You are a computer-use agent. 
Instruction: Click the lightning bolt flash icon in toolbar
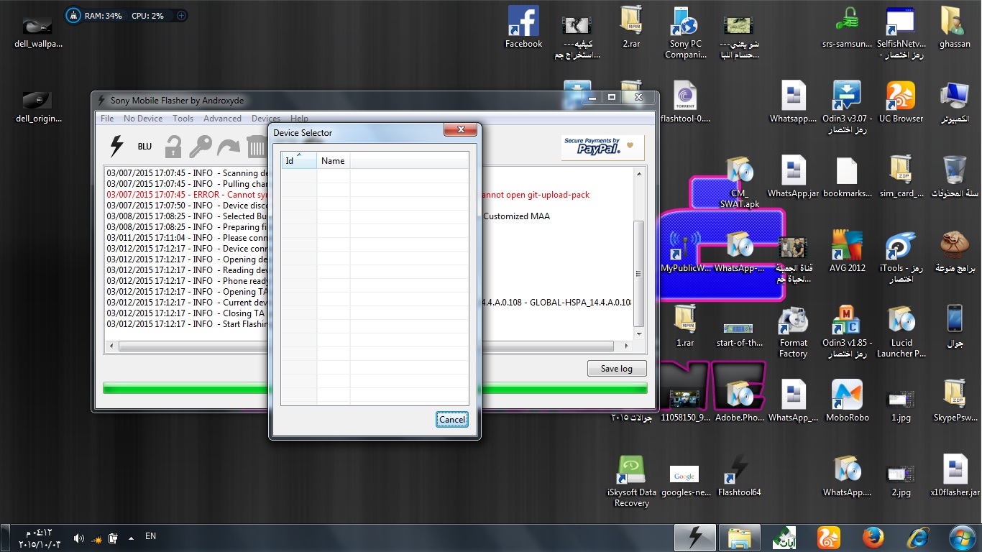[x=116, y=146]
